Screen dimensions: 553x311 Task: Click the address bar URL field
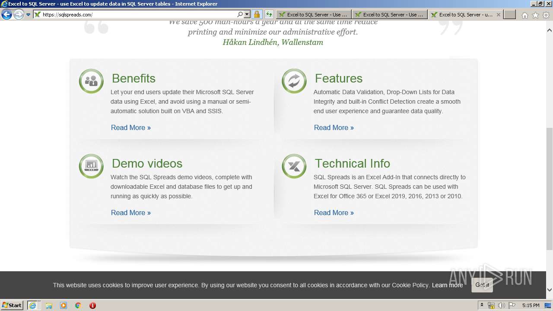tap(139, 15)
